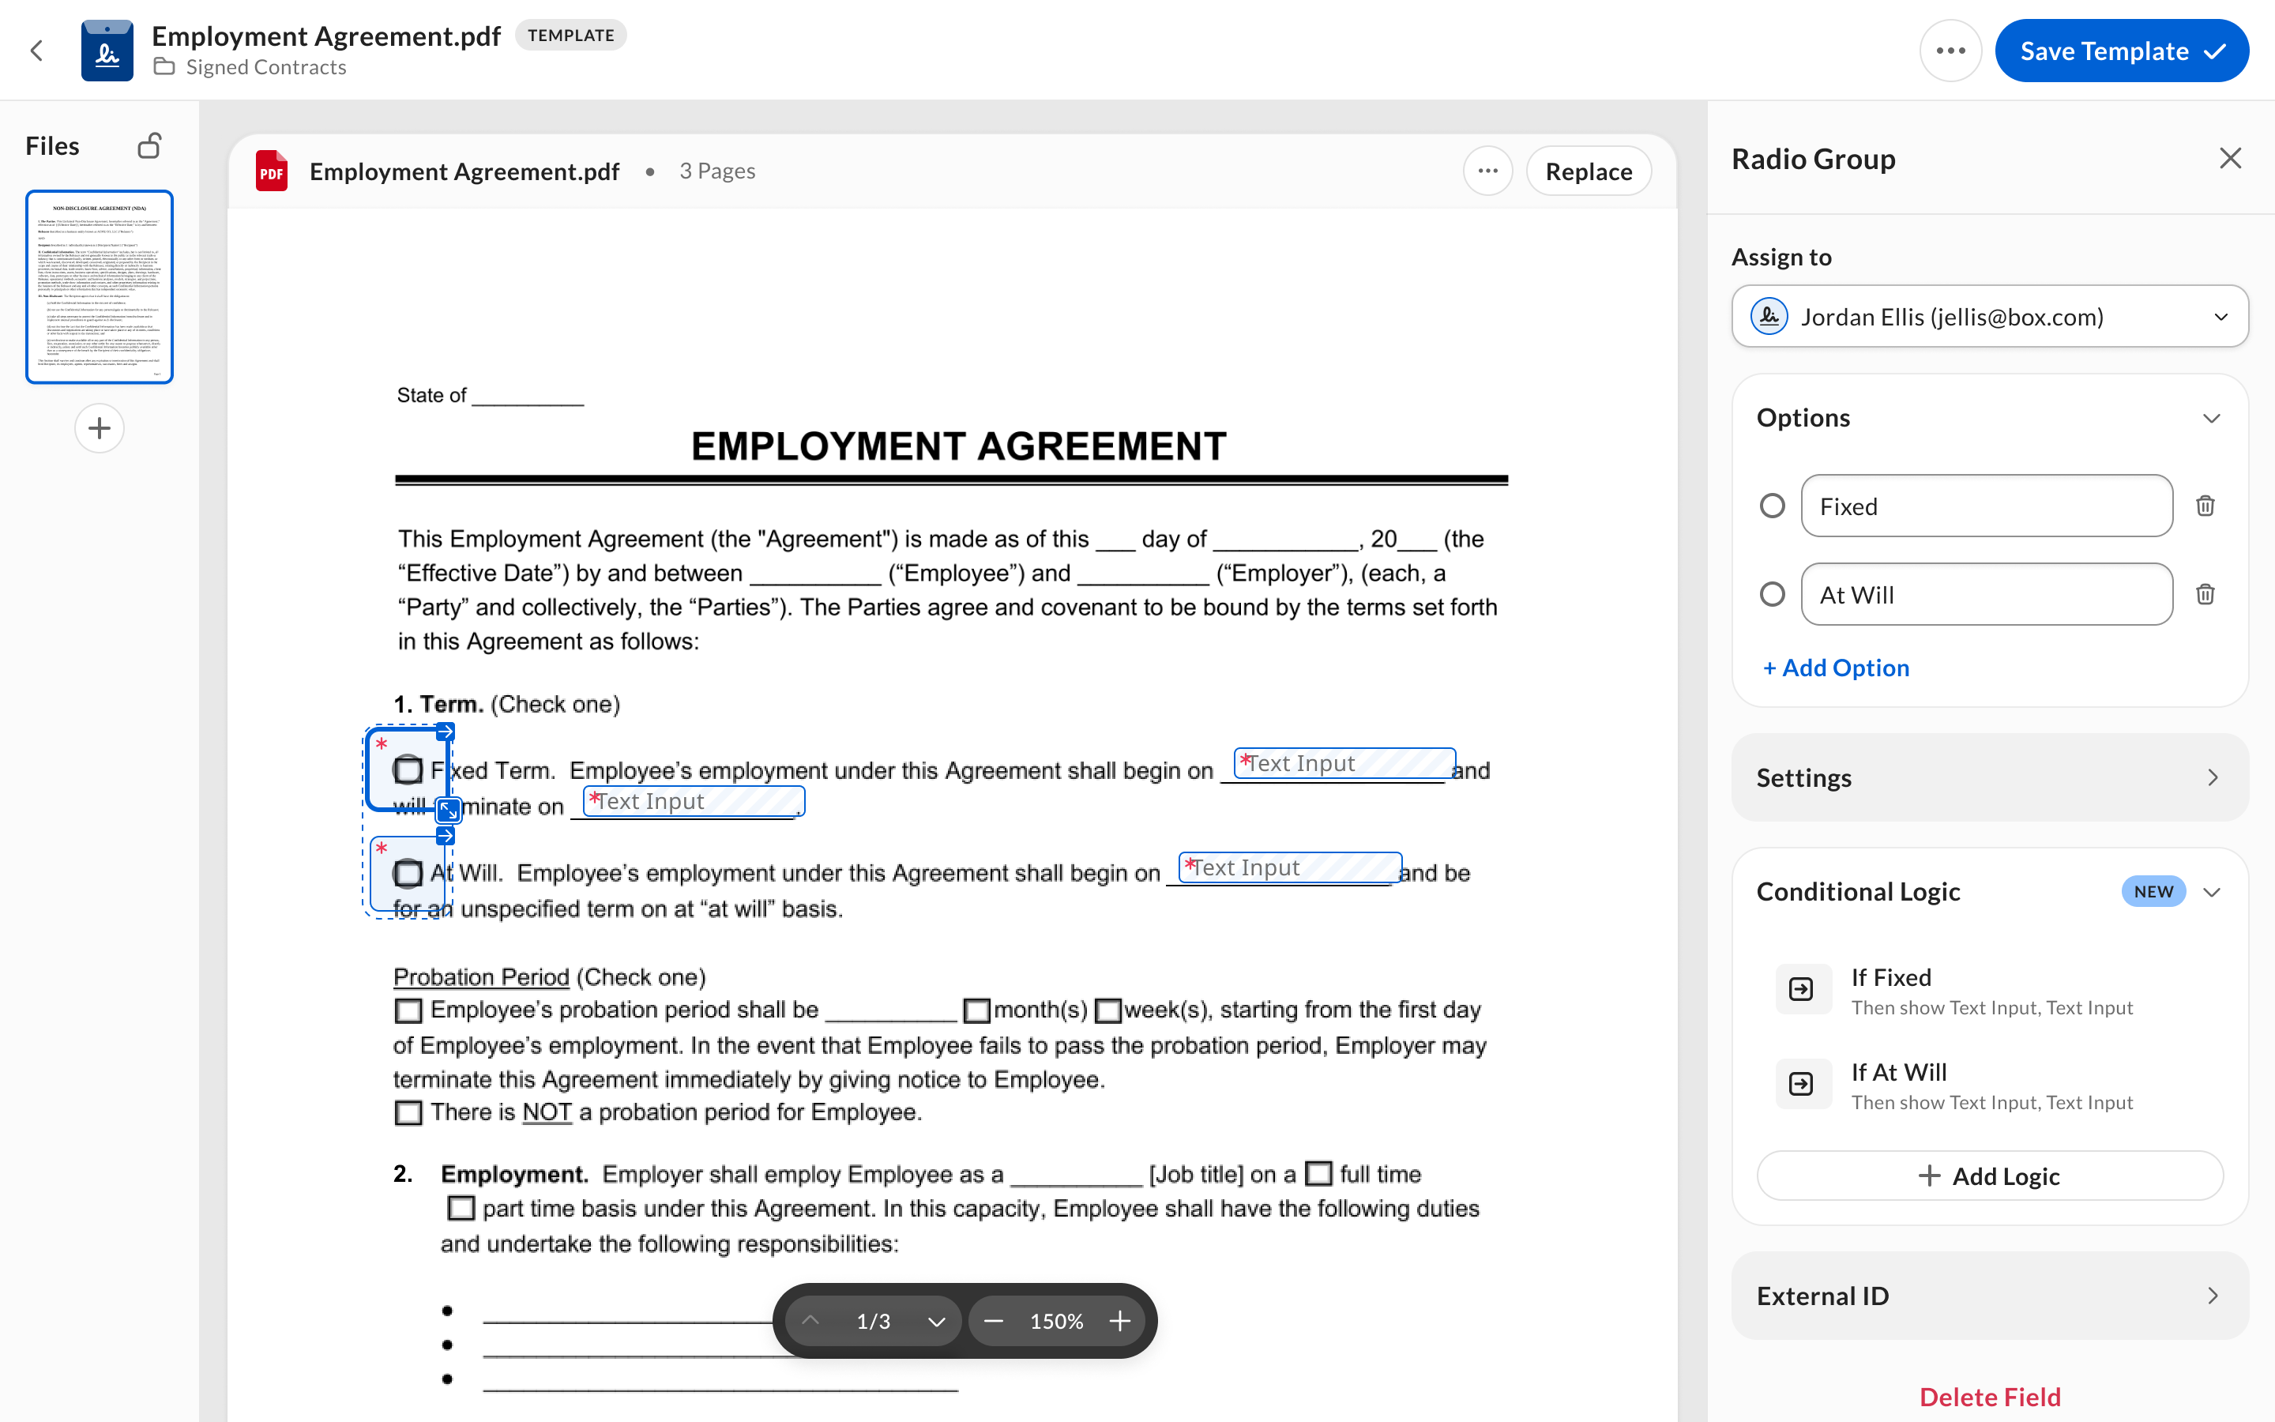
Task: Open the External ID section
Action: pos(1989,1296)
